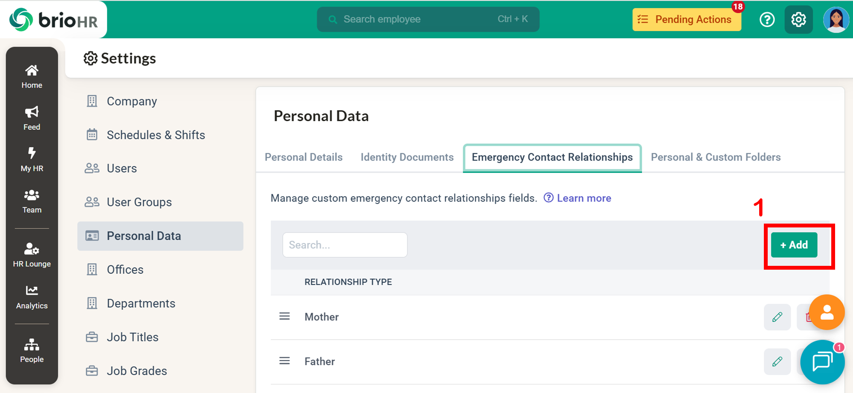Screen dimensions: 853x393
Task: Open the Learn more link
Action: [583, 198]
